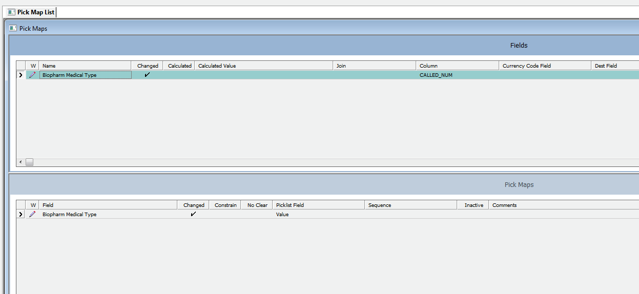Toggle No Clear cell for Biopharm Medical Type
The width and height of the screenshot is (639, 294).
(x=257, y=214)
